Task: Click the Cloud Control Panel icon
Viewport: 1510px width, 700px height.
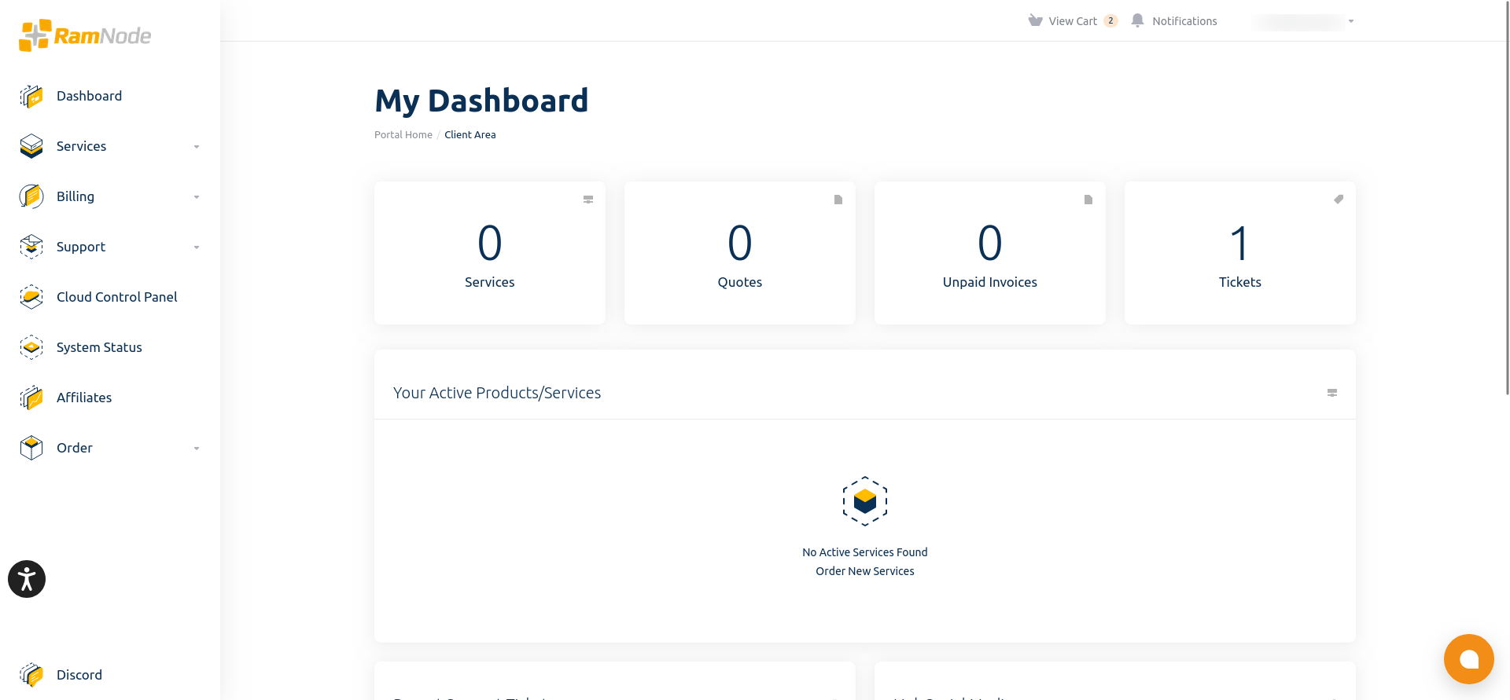Action: tap(31, 297)
